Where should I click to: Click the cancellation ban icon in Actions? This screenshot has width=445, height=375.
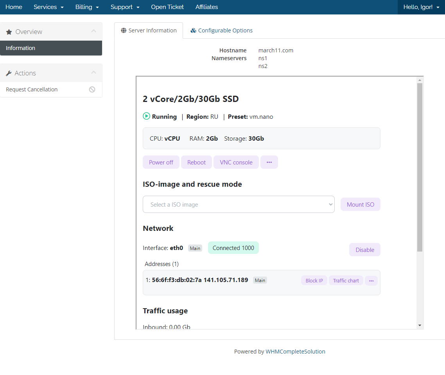(x=92, y=89)
